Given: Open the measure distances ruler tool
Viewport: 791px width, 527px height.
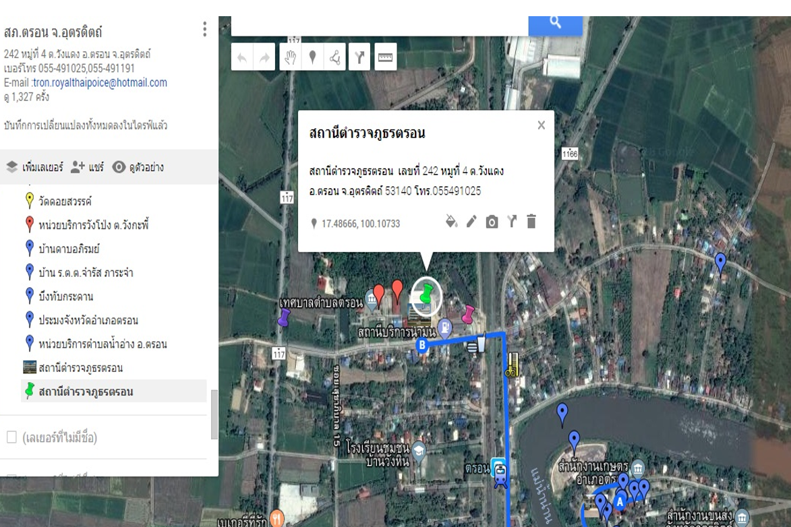Looking at the screenshot, I should 385,58.
